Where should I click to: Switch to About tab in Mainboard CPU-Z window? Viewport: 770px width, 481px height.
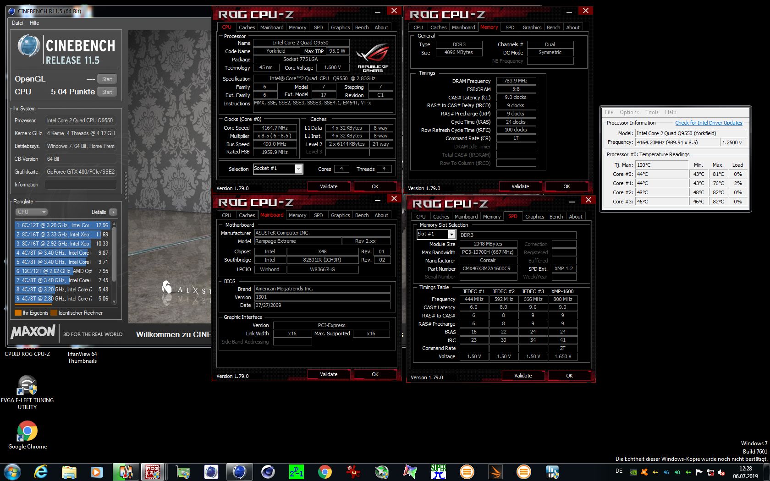coord(381,215)
